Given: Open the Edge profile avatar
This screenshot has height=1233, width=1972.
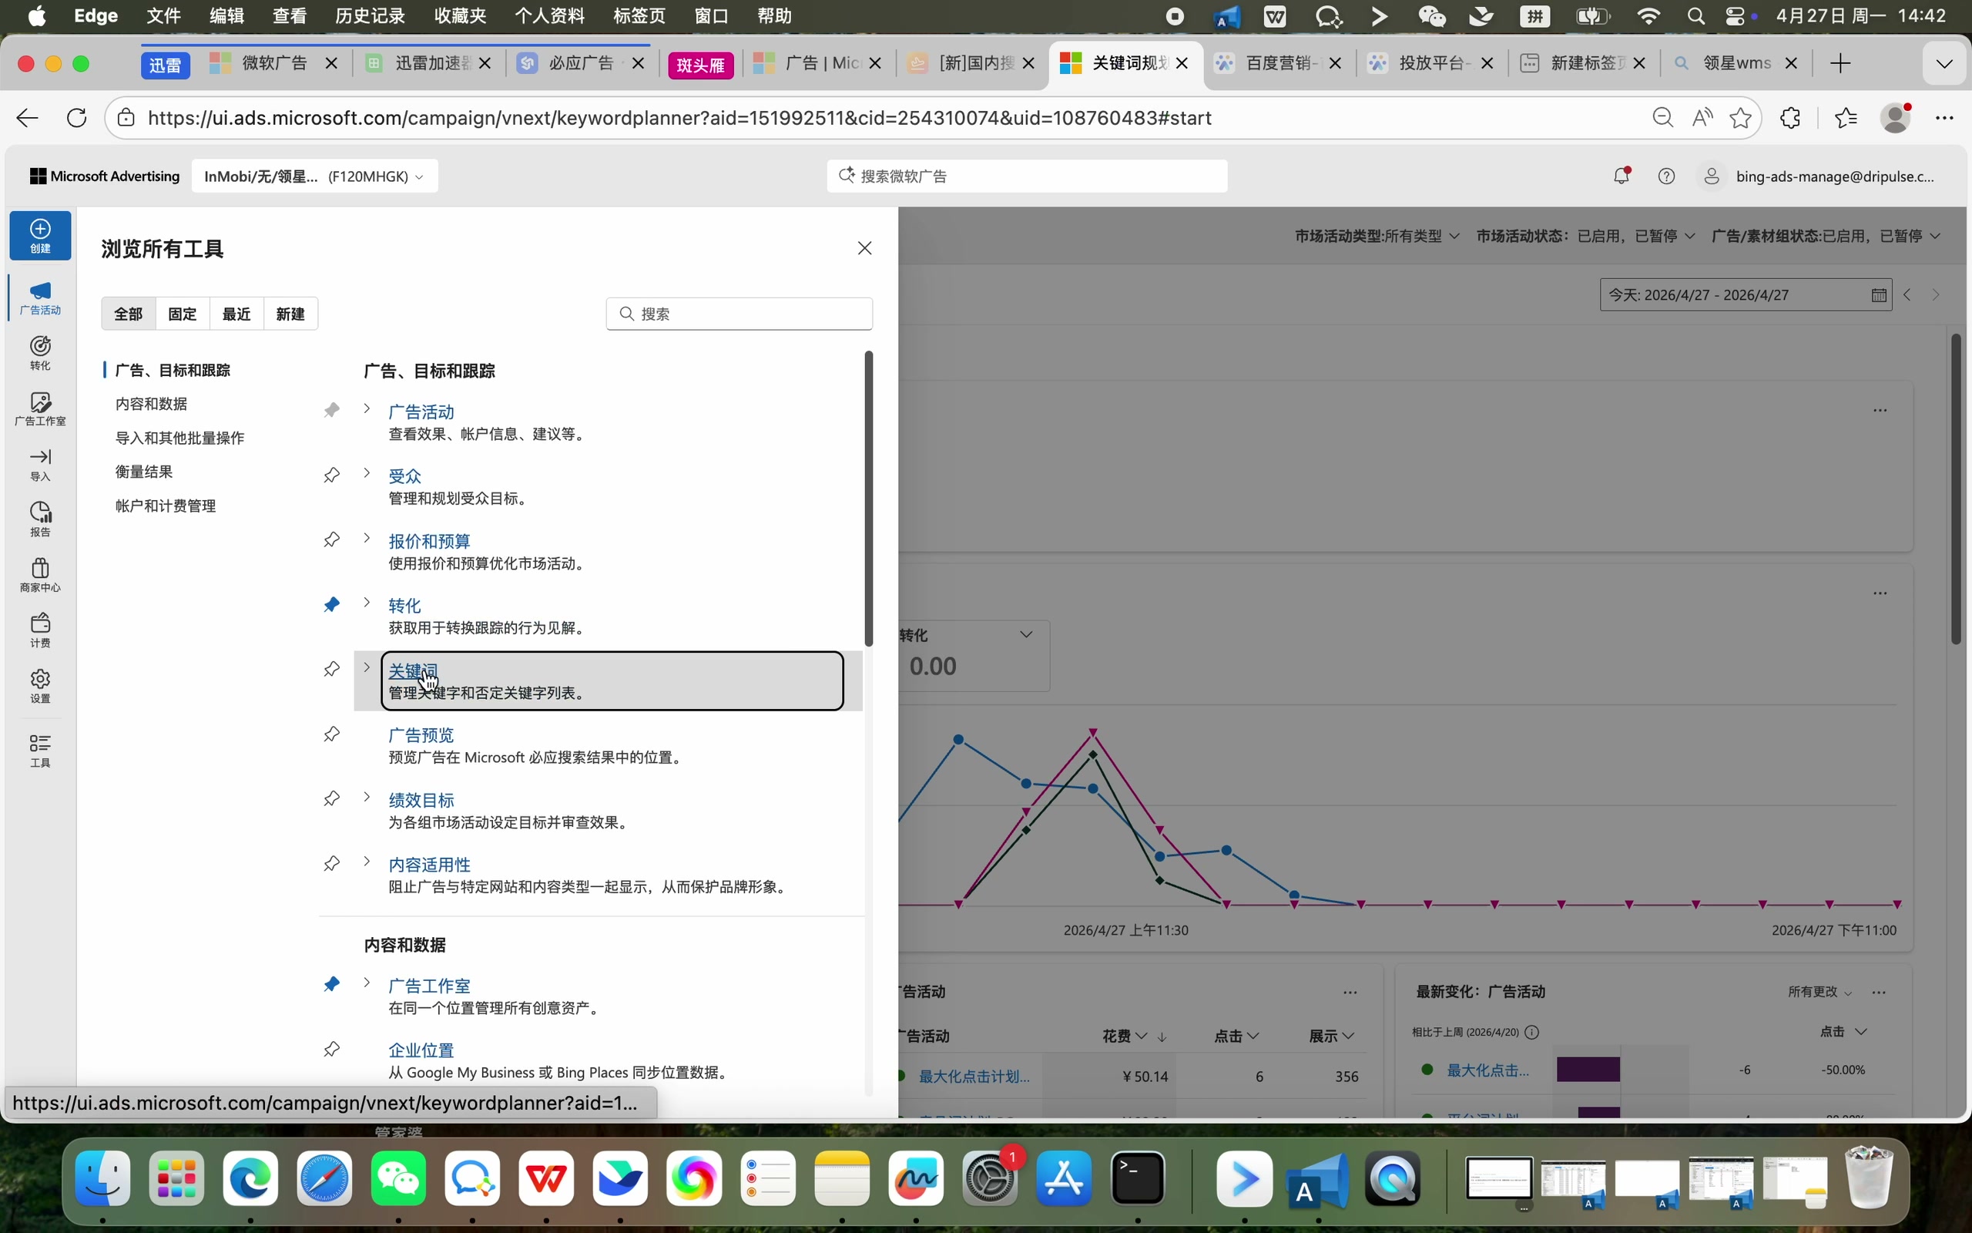Looking at the screenshot, I should [x=1897, y=117].
